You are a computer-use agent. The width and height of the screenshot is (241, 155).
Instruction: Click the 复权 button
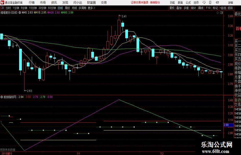(172, 8)
